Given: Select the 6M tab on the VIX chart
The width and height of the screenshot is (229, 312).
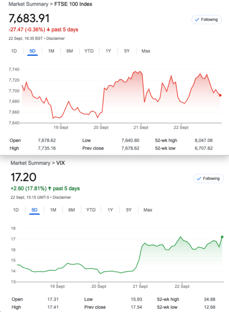Looking at the screenshot, I should pos(72,210).
